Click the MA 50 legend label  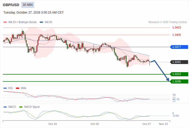pos(48,22)
